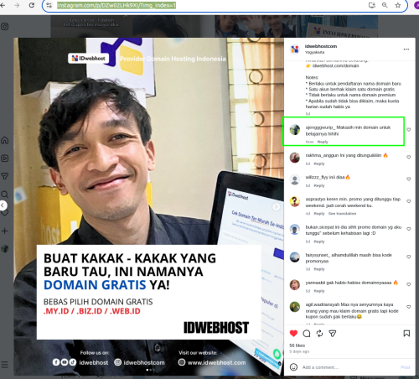Open willzzz_flyy's username link

317,177
